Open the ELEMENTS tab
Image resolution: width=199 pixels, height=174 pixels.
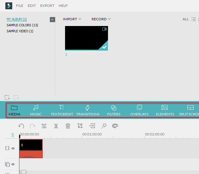tap(165, 110)
